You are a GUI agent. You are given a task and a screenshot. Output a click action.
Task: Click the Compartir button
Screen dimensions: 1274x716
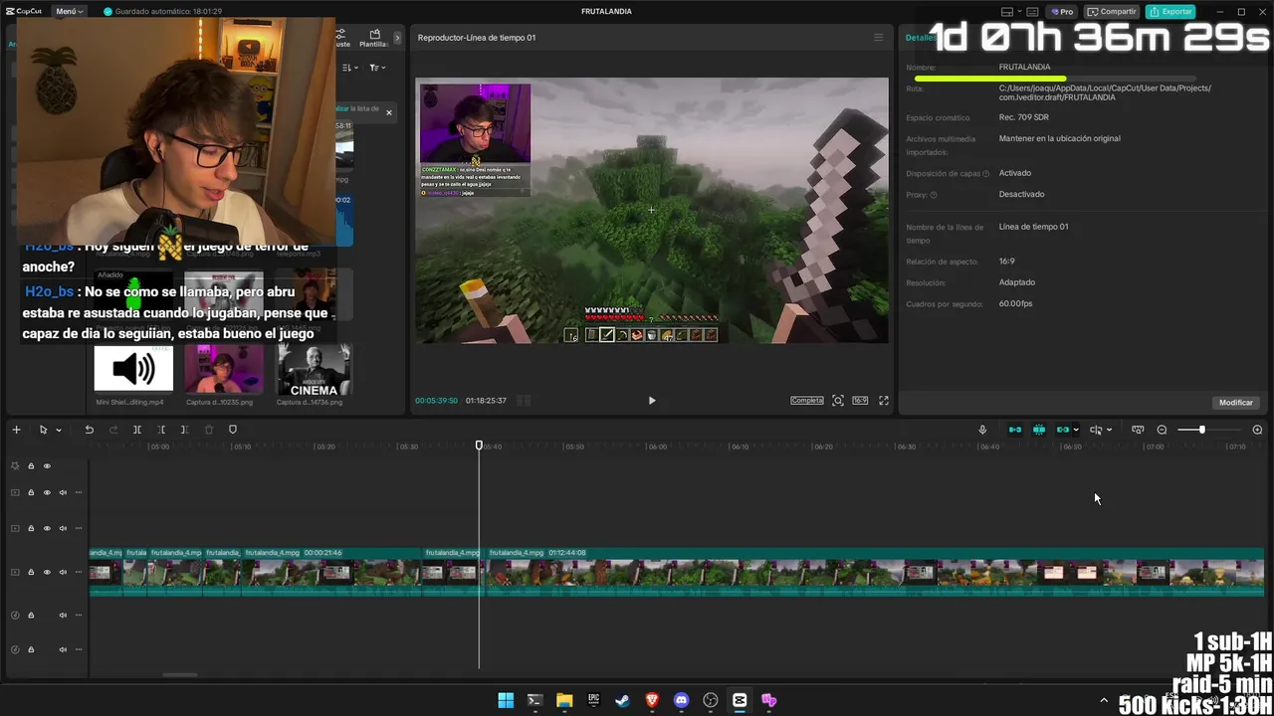(x=1112, y=12)
